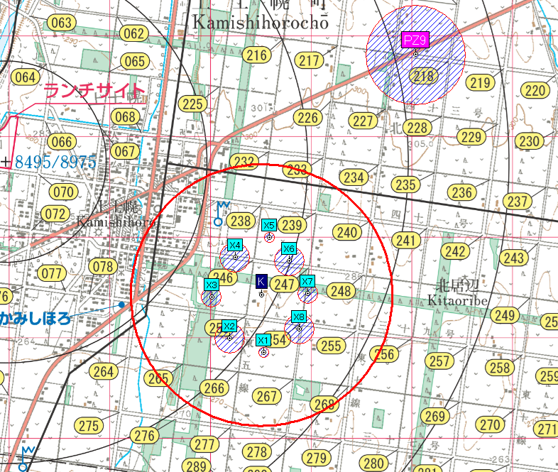This screenshot has height=472, width=558.
Task: Click yellow grid label 247
Action: coord(284,285)
